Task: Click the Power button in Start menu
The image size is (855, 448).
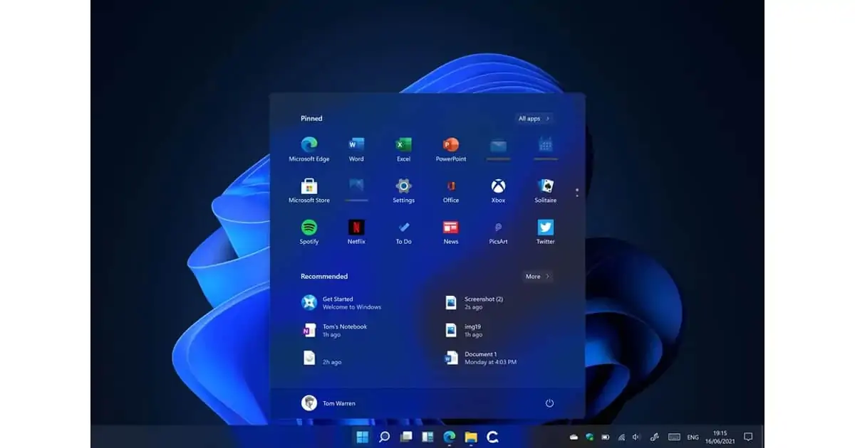Action: pos(549,403)
